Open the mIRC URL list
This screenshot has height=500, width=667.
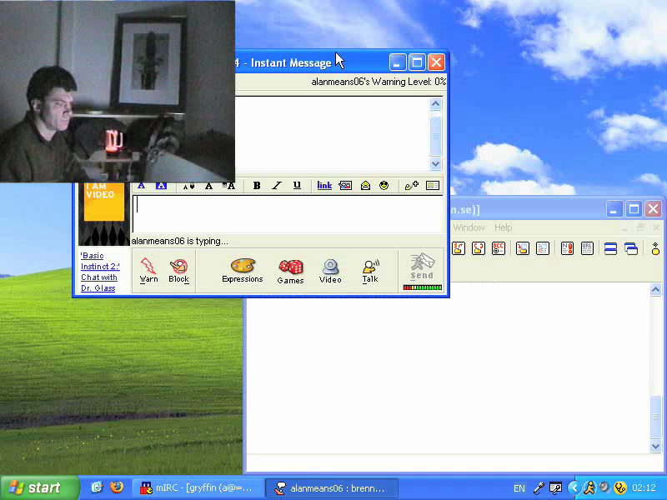point(587,248)
